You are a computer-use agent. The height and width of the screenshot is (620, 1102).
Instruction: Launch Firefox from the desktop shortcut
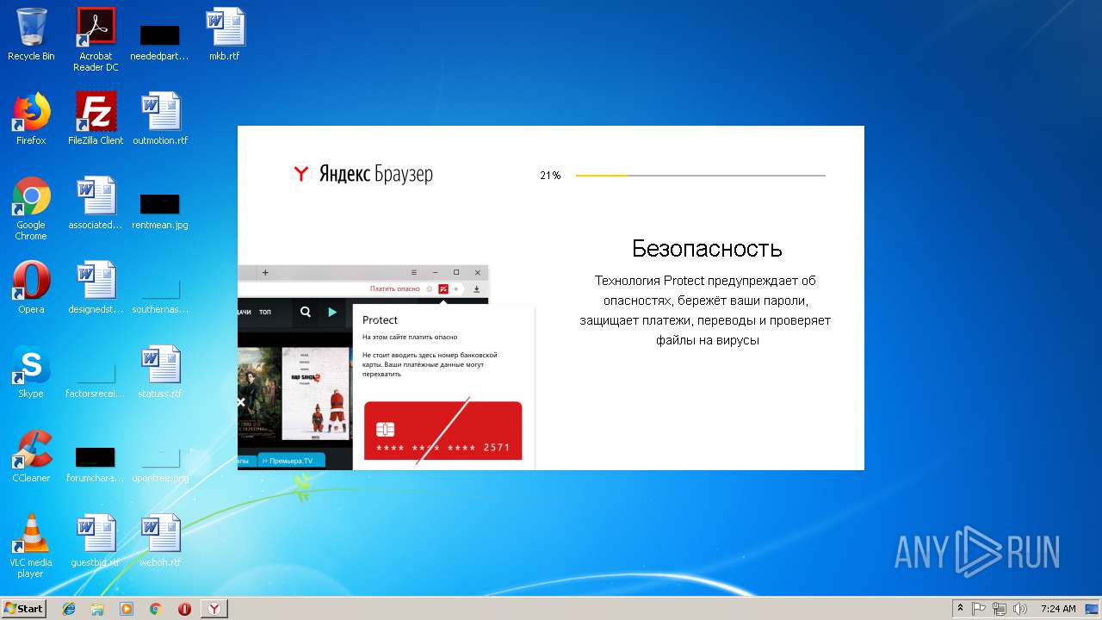[31, 119]
